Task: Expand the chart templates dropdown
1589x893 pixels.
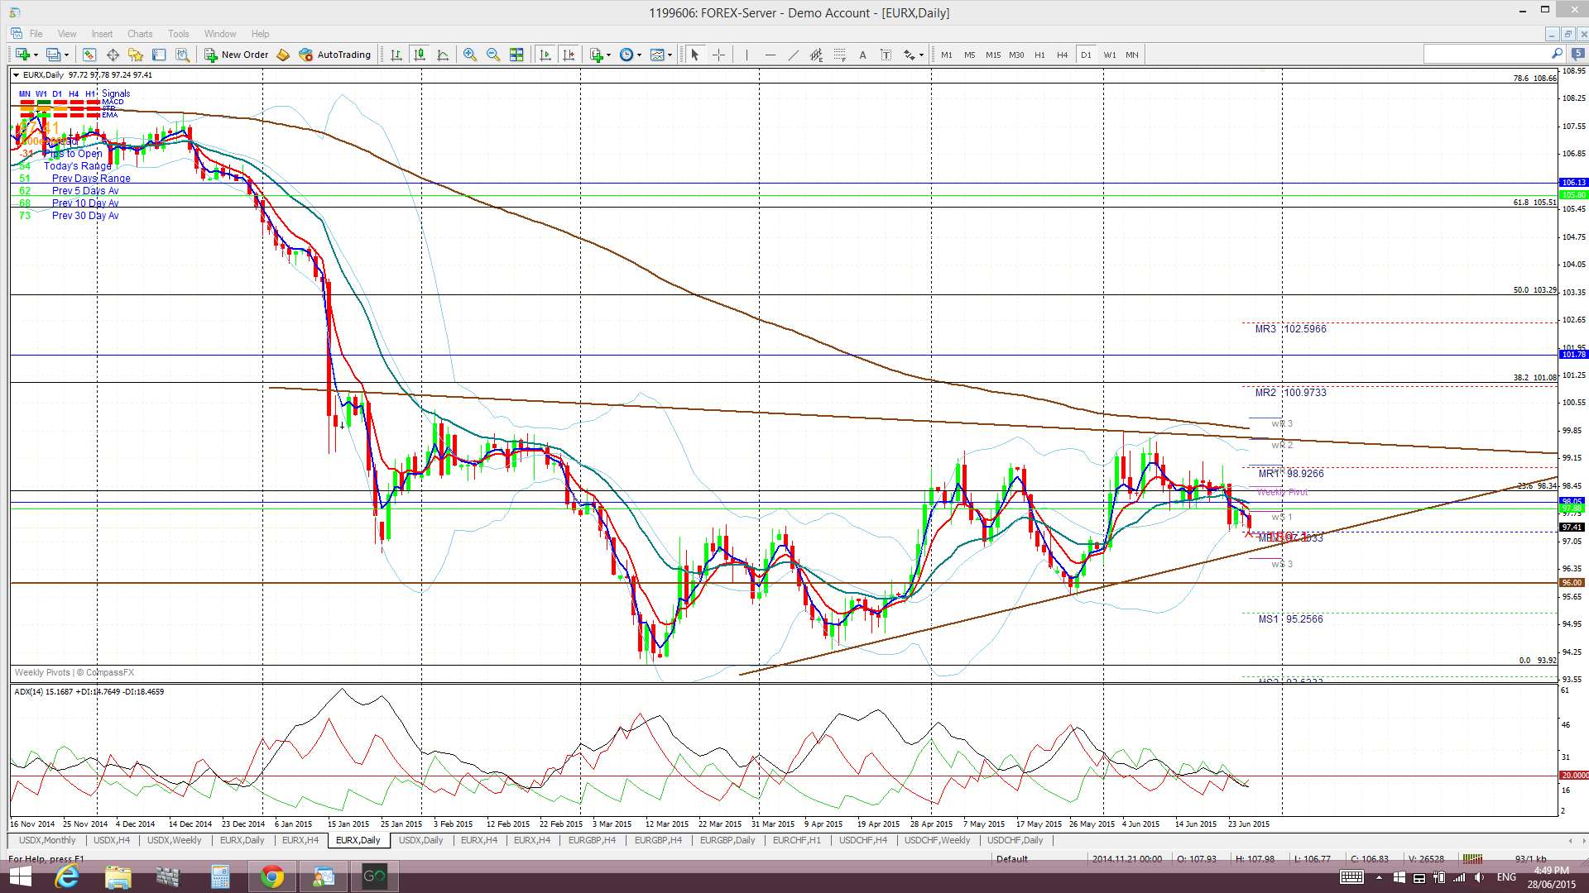Action: point(670,55)
